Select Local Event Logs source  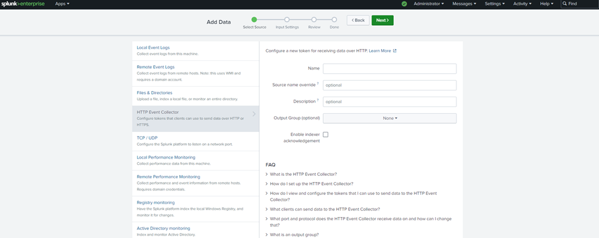[x=195, y=50]
